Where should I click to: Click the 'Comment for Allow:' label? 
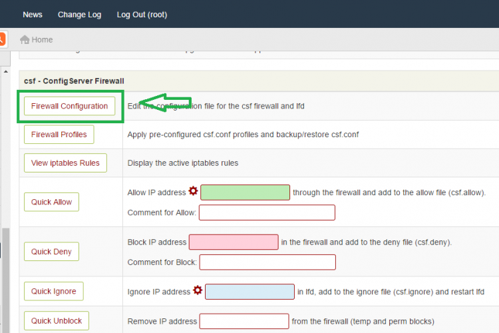click(162, 212)
